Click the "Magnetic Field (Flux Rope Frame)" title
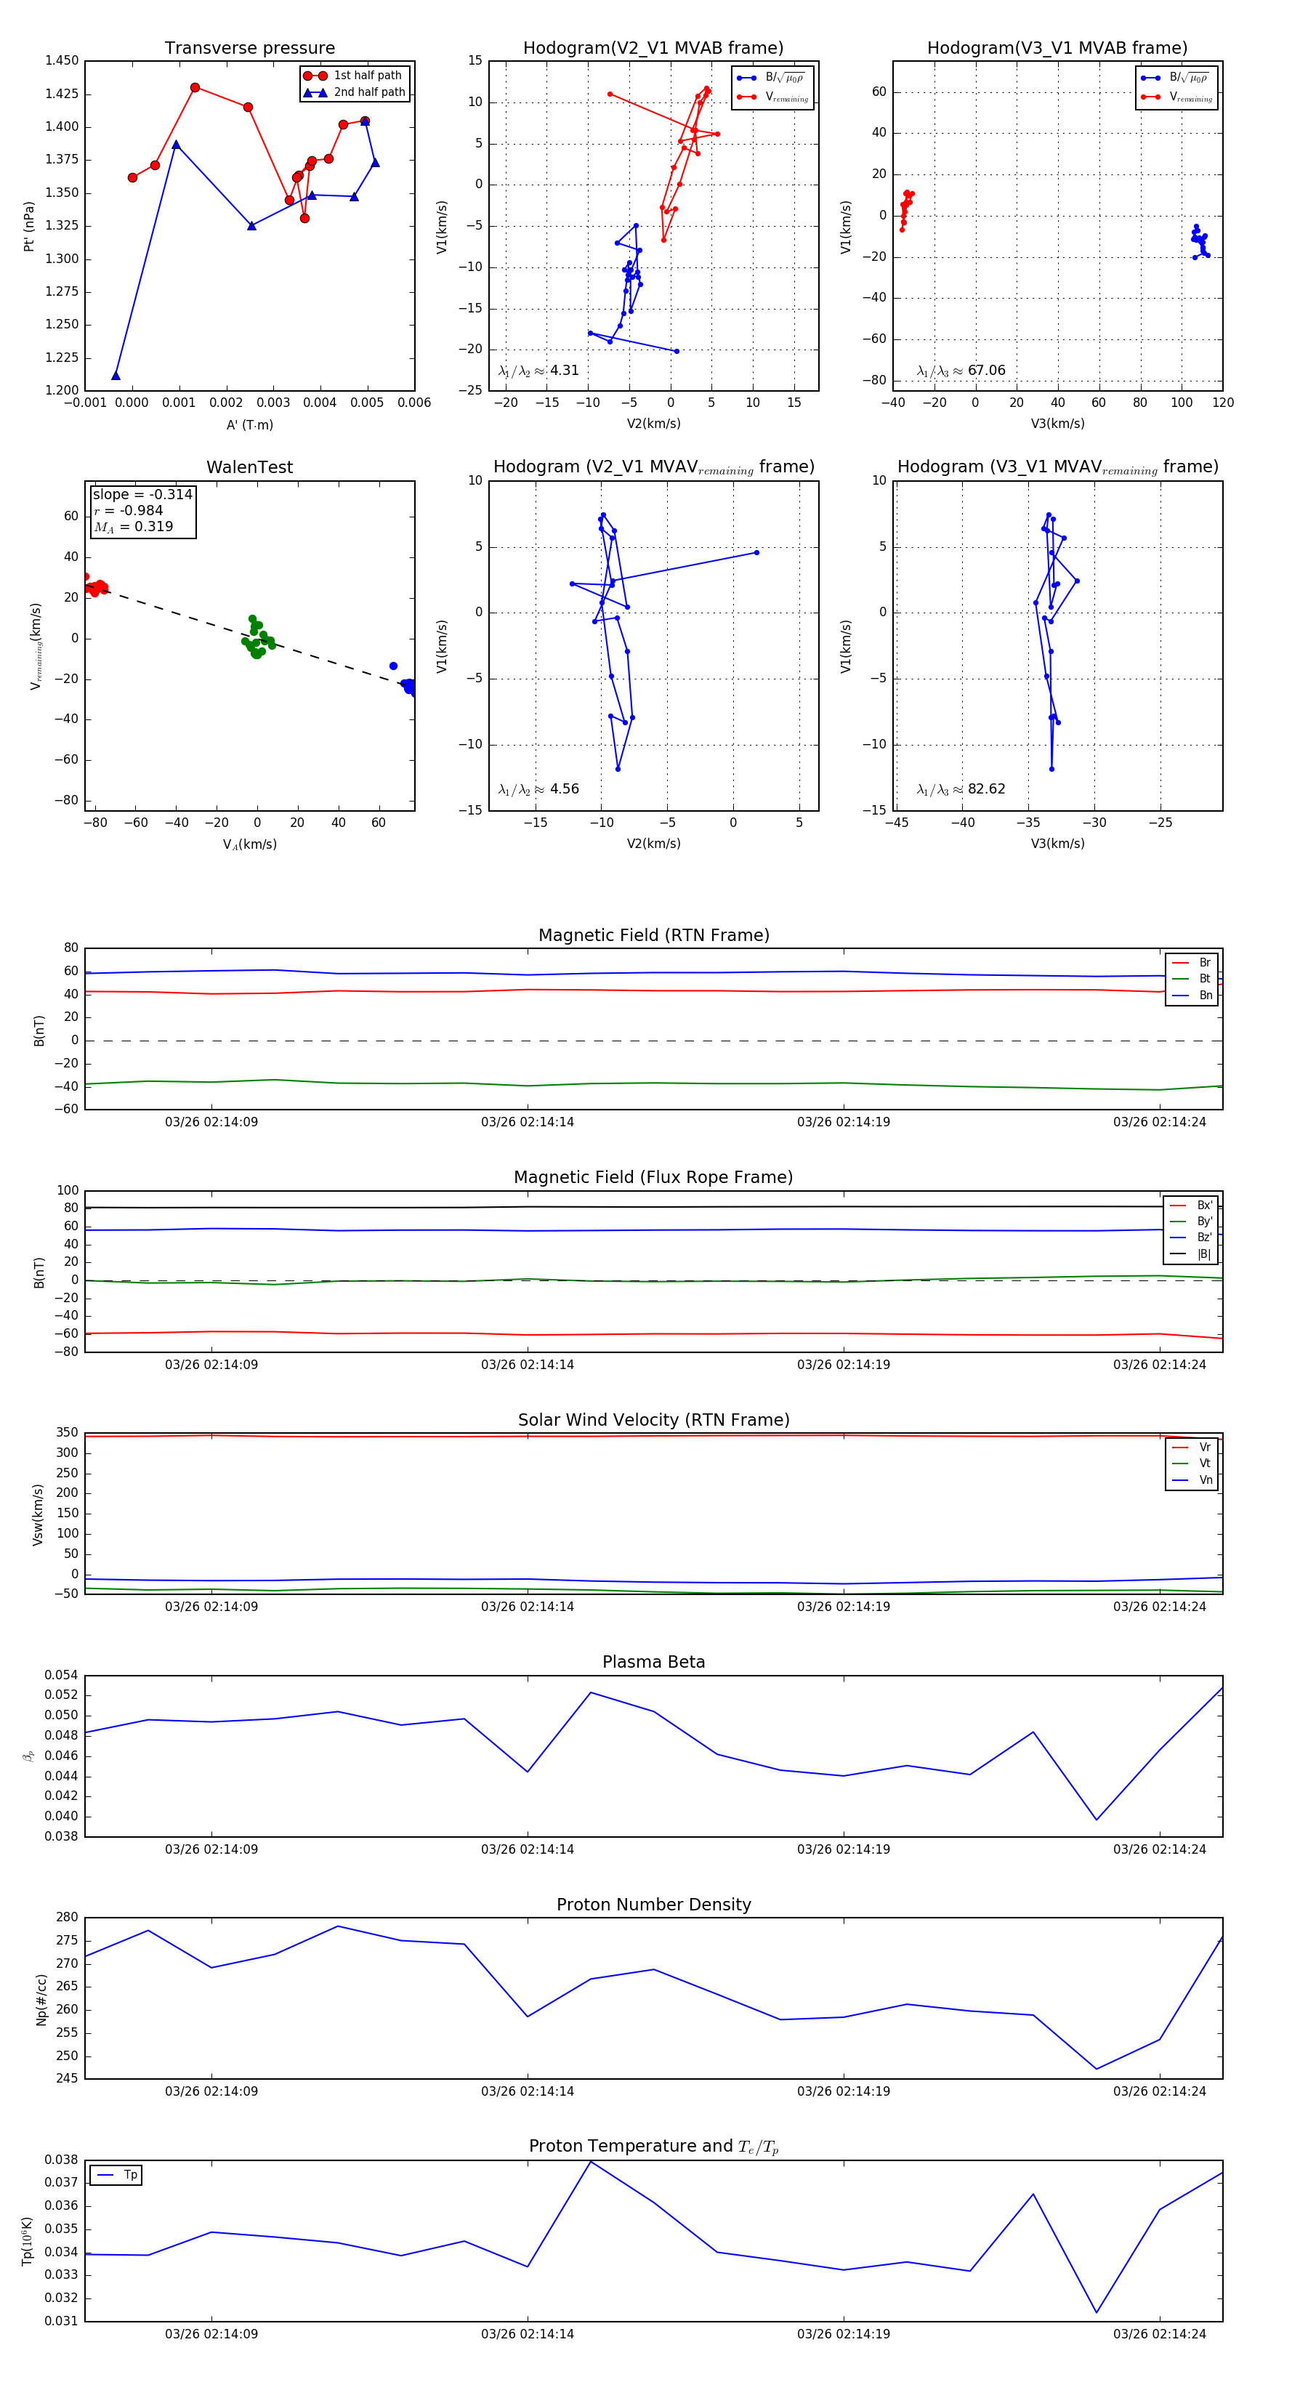 pos(653,1178)
